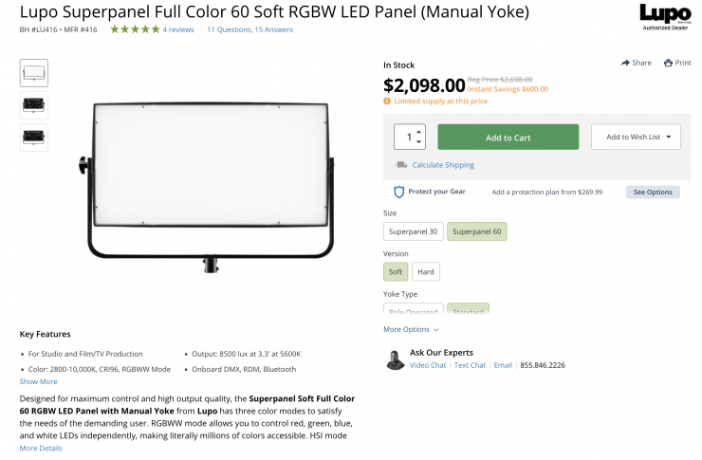Viewport: 702px width, 460px height.
Task: Click the See Options protection plan button
Action: click(x=653, y=192)
